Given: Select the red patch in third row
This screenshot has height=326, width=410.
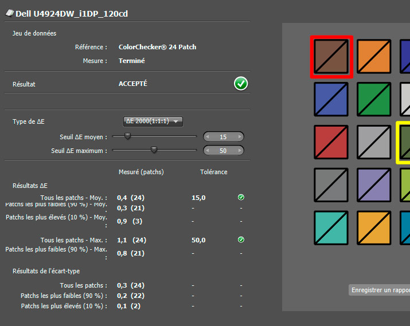Looking at the screenshot, I should pos(331,142).
